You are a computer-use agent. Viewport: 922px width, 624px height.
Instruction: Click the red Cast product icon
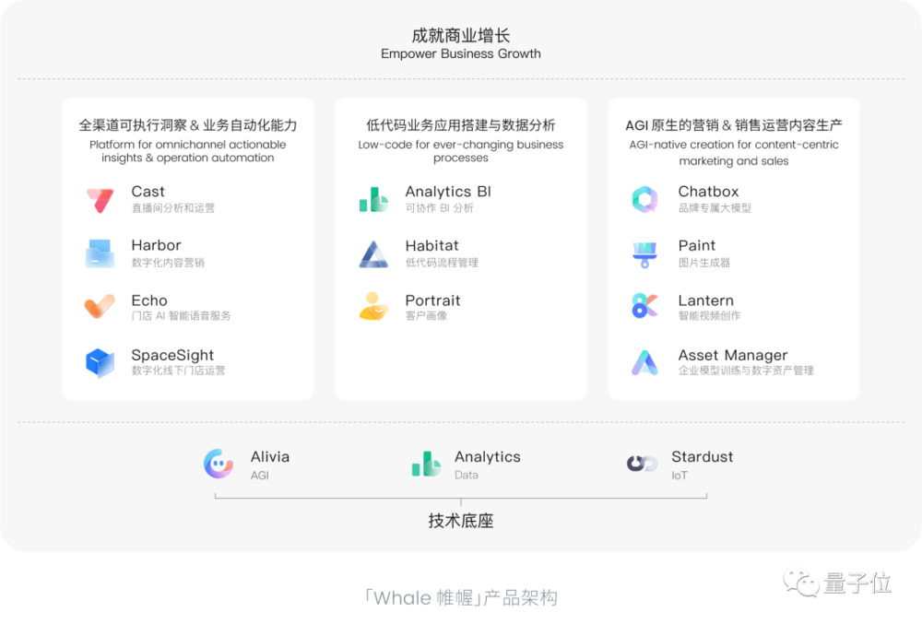point(100,200)
